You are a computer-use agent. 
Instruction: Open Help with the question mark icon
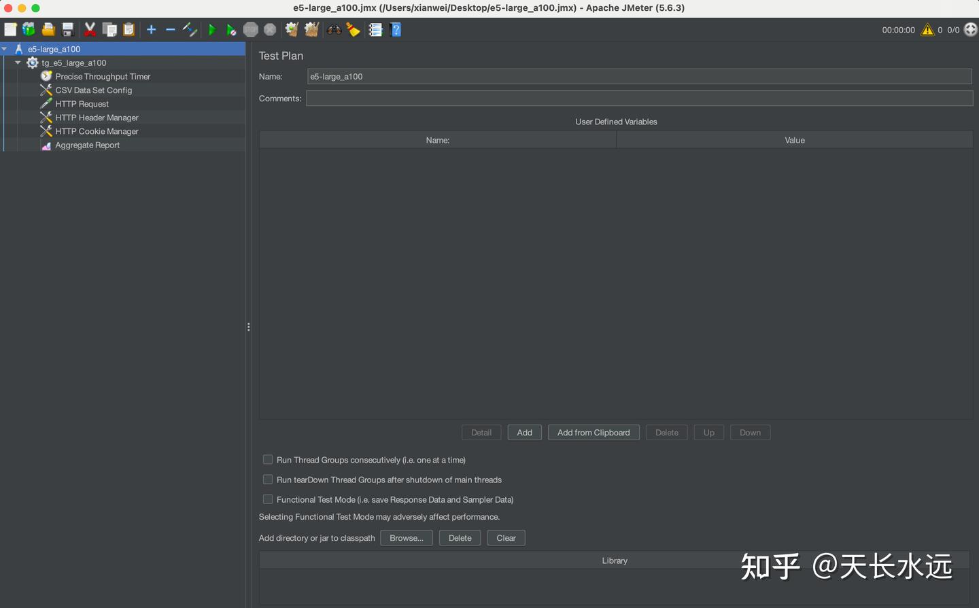click(396, 29)
